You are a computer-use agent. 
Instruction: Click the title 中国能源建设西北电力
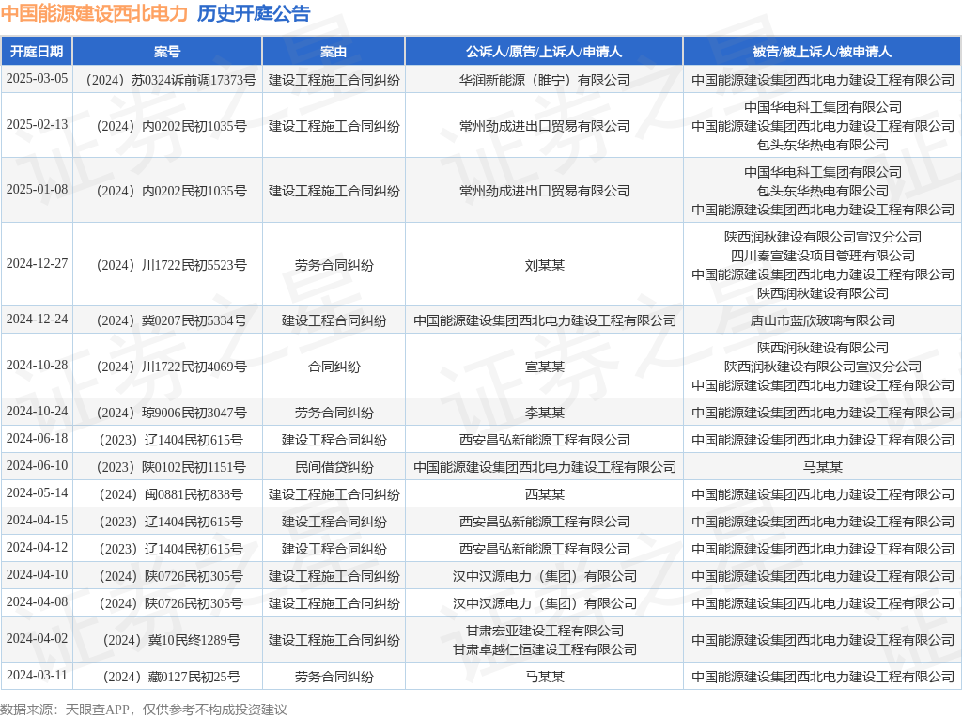[x=94, y=13]
